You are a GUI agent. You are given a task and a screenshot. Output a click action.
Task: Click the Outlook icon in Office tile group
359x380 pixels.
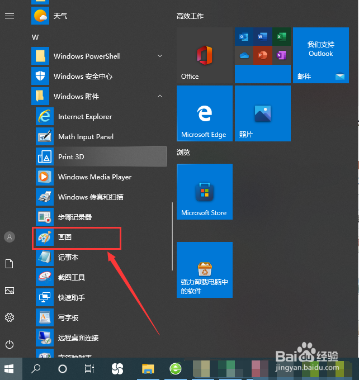(244, 37)
